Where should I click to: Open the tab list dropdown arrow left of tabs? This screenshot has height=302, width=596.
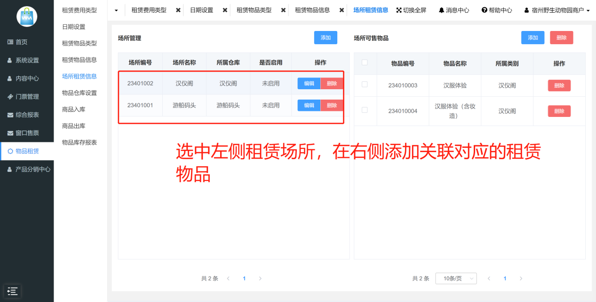point(116,10)
